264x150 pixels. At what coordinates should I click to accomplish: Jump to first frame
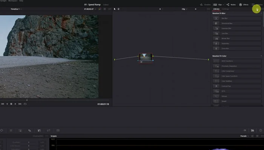click(x=3, y=104)
